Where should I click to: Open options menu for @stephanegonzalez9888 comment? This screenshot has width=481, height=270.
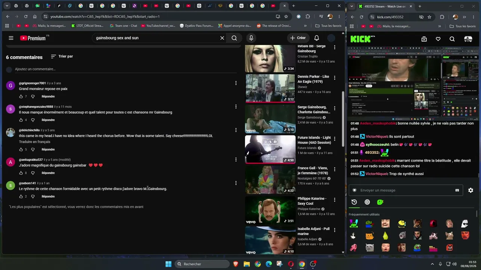[236, 106]
